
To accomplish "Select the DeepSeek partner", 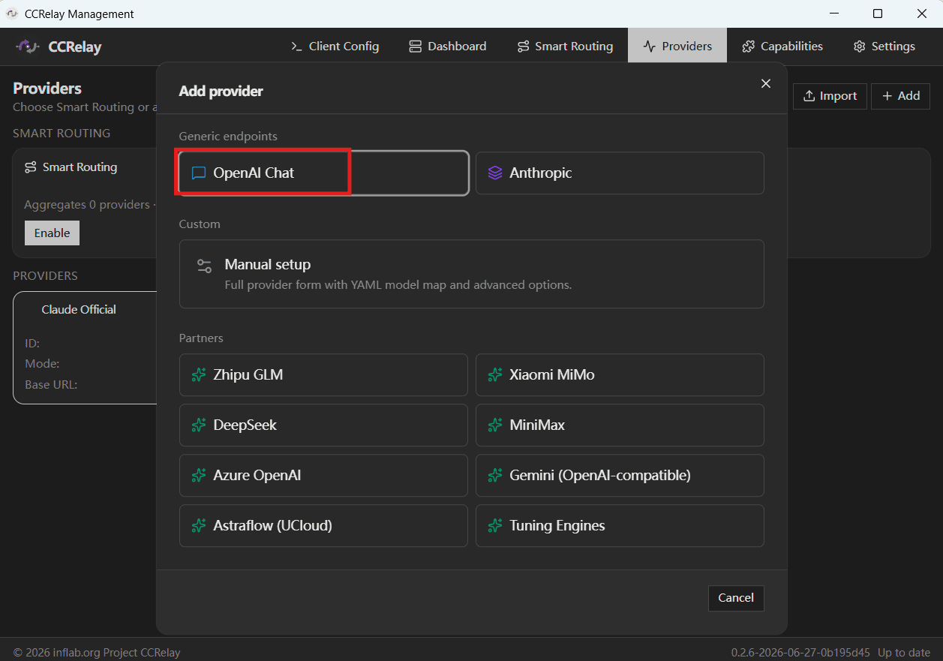I will click(323, 425).
